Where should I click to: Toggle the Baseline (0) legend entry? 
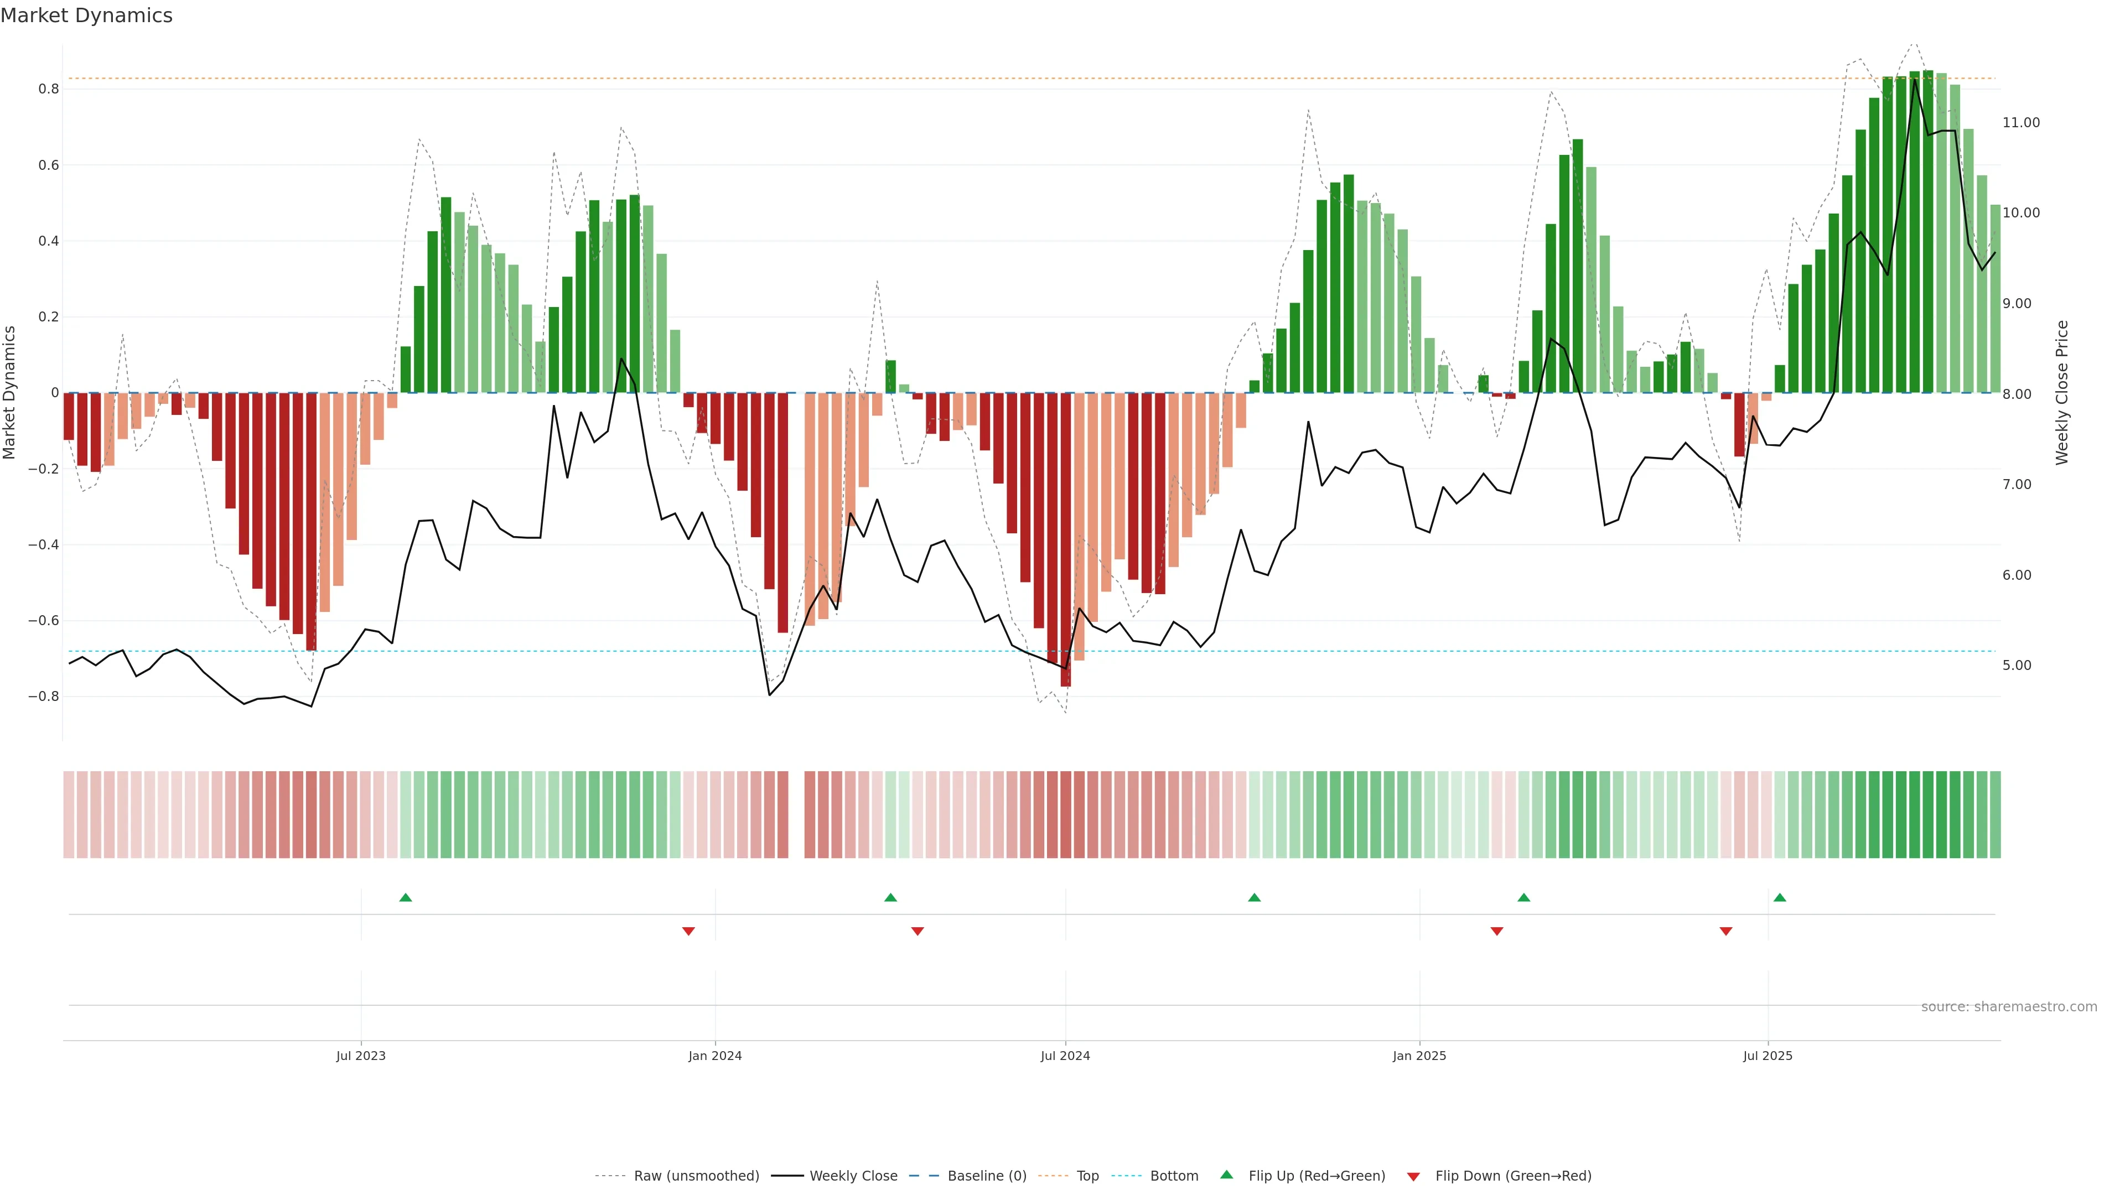click(x=987, y=1176)
